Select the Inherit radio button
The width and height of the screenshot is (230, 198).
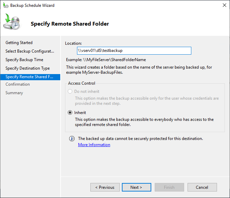pyautogui.click(x=70, y=113)
